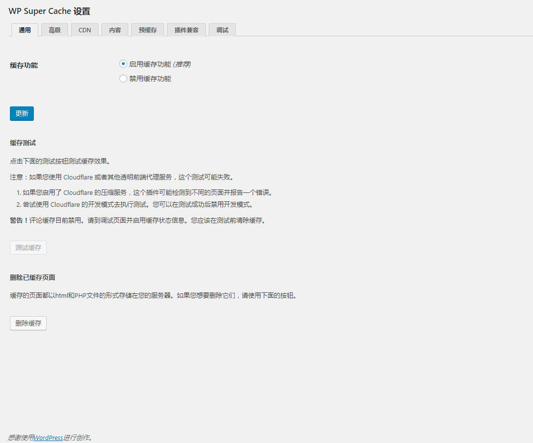
Task: Click the bold 警告！ warning text
Action: tap(19, 220)
